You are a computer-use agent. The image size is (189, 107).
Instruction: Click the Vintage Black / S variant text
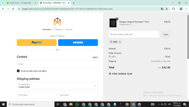point(125,24)
